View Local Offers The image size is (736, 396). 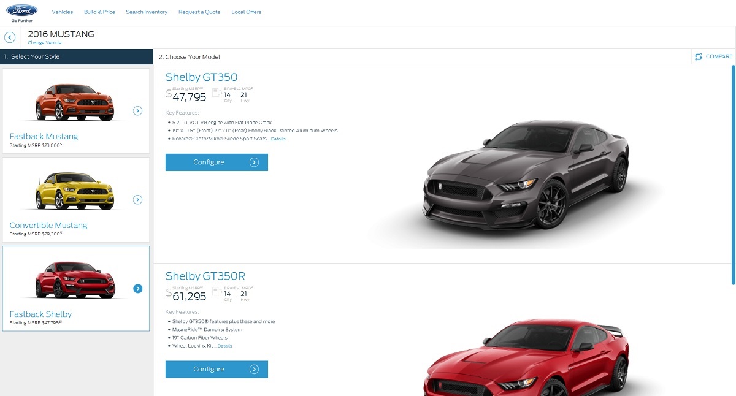247,12
